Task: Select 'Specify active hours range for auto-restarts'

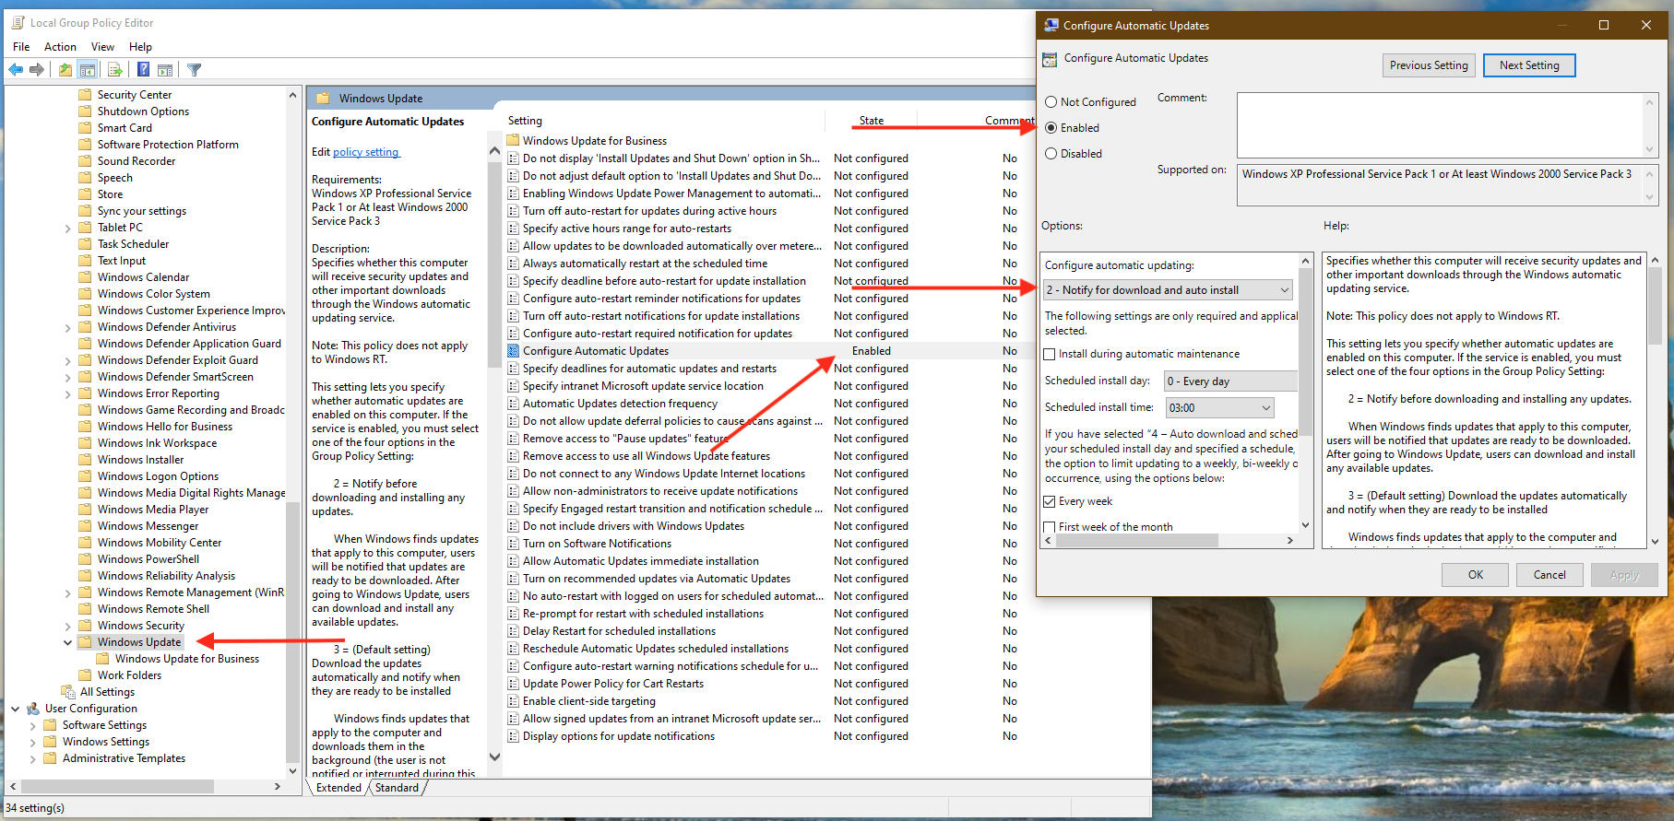Action: 626,229
